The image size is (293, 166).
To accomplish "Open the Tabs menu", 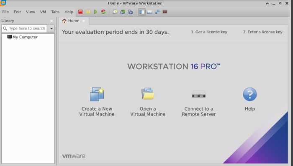I will [x=55, y=12].
